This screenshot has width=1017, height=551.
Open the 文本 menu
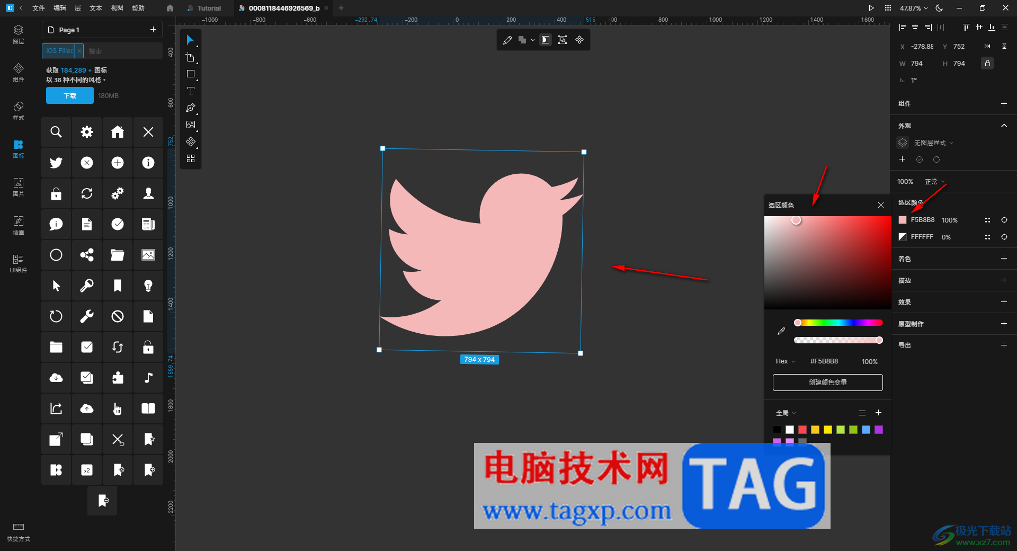[96, 8]
